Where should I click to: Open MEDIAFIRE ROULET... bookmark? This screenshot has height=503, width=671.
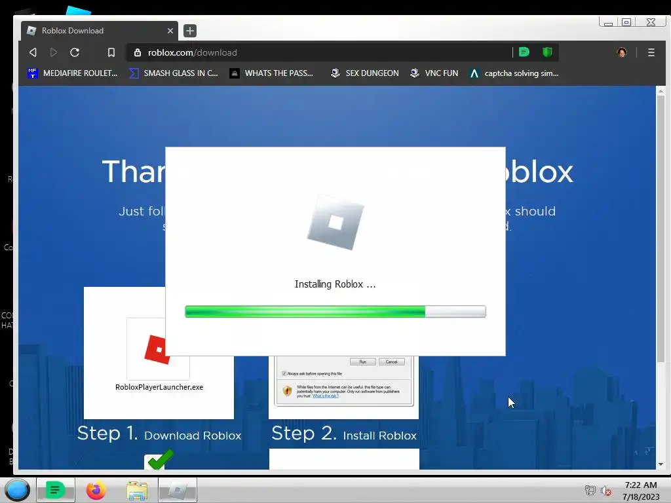click(x=72, y=73)
